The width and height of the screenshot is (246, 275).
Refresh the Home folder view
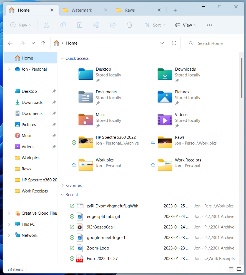click(x=174, y=43)
